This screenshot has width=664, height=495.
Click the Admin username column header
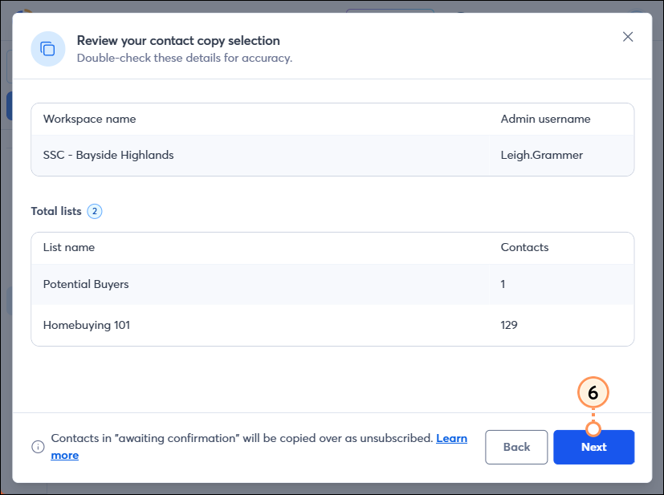click(545, 119)
